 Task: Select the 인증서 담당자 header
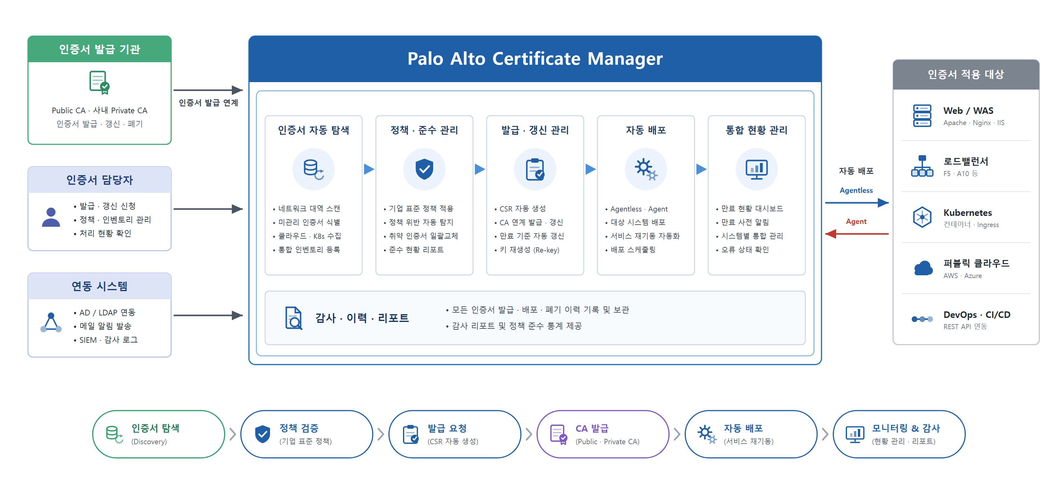pos(99,180)
